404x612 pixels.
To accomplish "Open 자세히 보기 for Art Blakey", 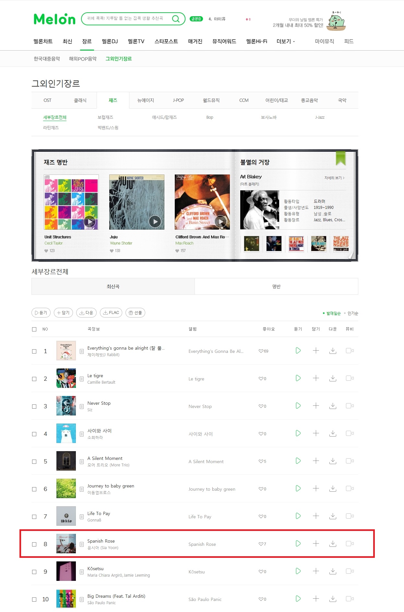I will pyautogui.click(x=334, y=178).
